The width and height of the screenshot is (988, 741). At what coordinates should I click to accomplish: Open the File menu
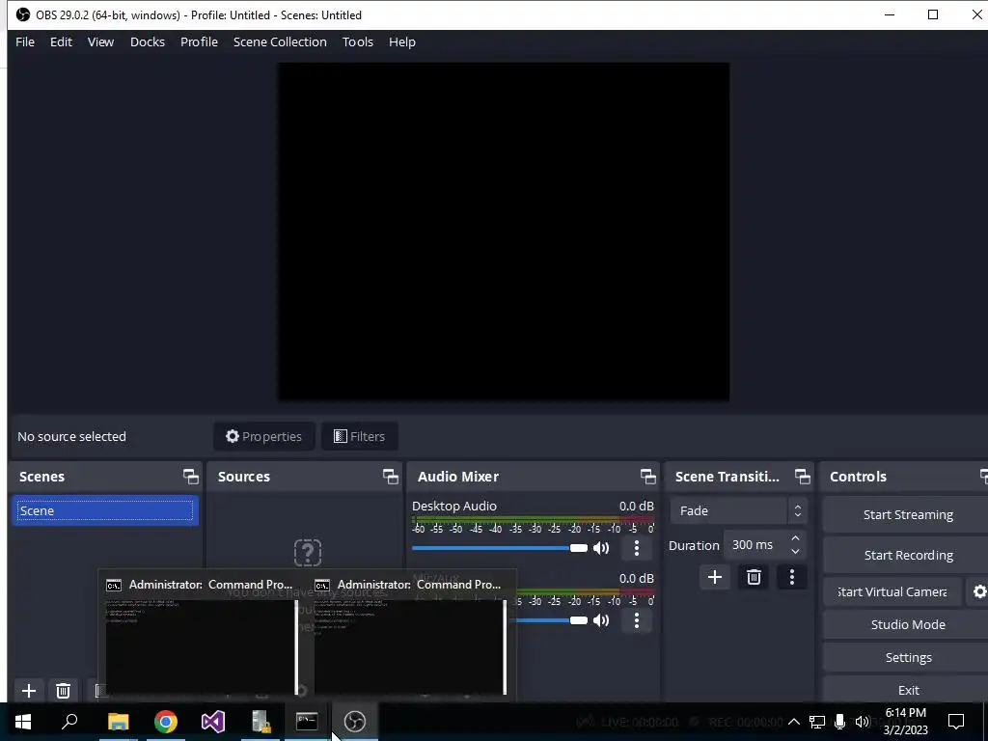tap(25, 41)
